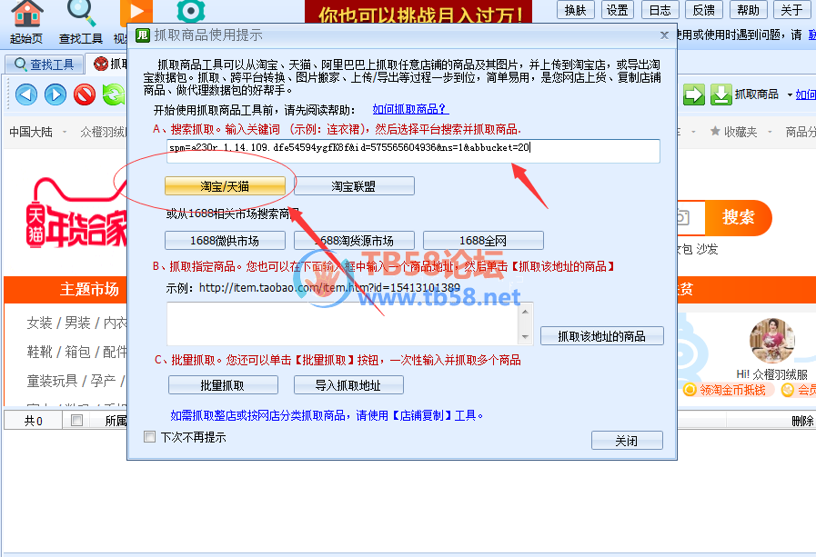Click the product address text area
Image resolution: width=816 pixels, height=557 pixels.
342,323
